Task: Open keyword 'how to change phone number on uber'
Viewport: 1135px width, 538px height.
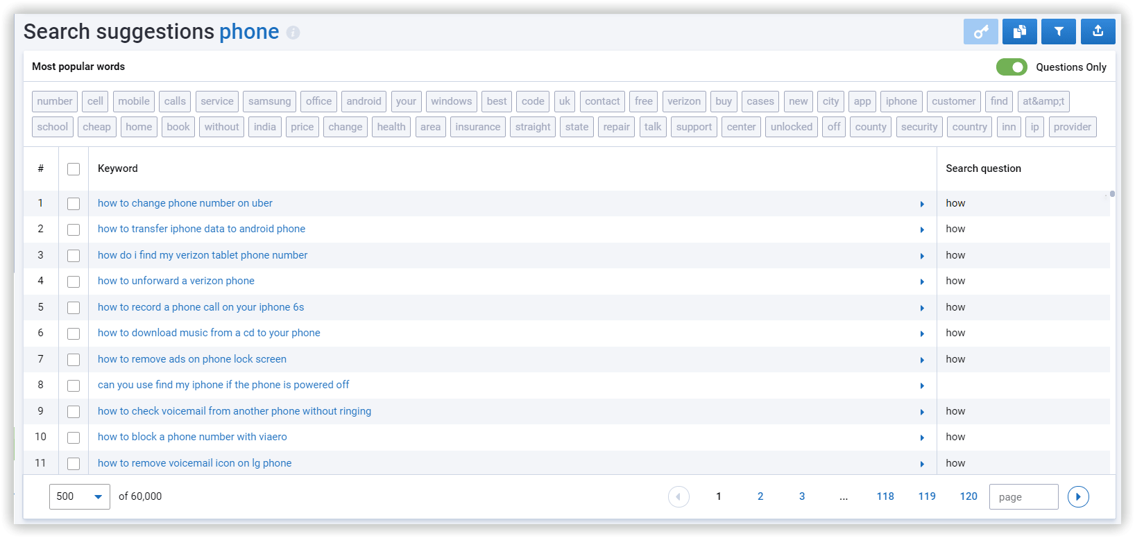Action: (x=185, y=203)
